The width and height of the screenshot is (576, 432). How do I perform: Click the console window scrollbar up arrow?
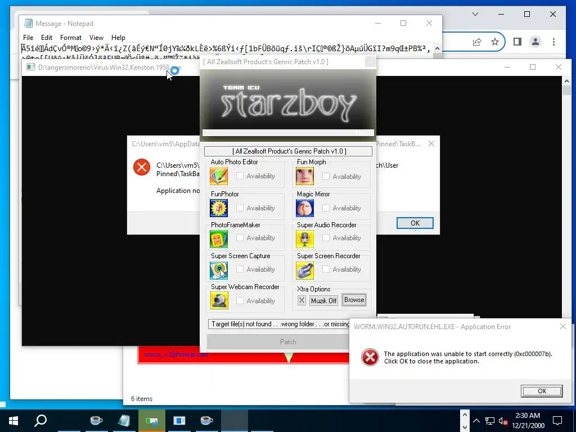pos(566,81)
